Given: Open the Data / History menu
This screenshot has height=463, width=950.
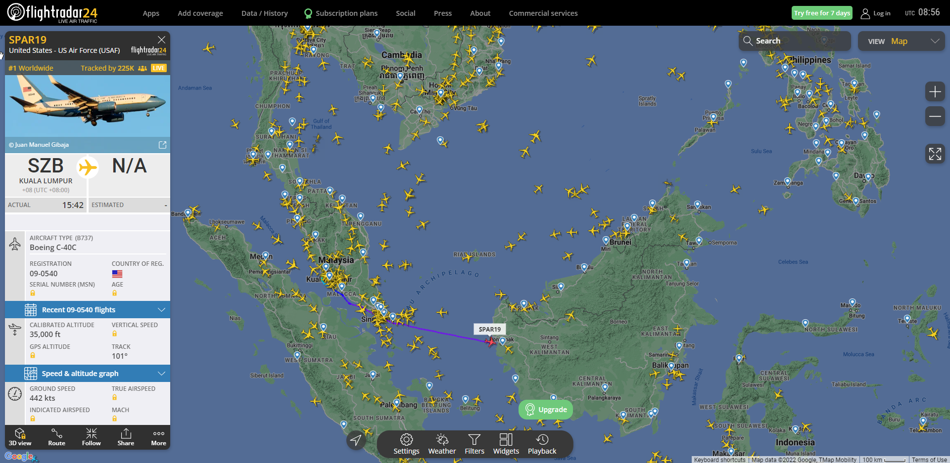Looking at the screenshot, I should pos(265,13).
